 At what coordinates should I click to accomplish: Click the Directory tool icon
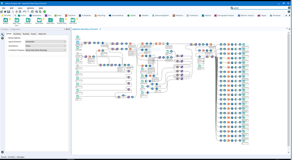(x=28, y=20)
